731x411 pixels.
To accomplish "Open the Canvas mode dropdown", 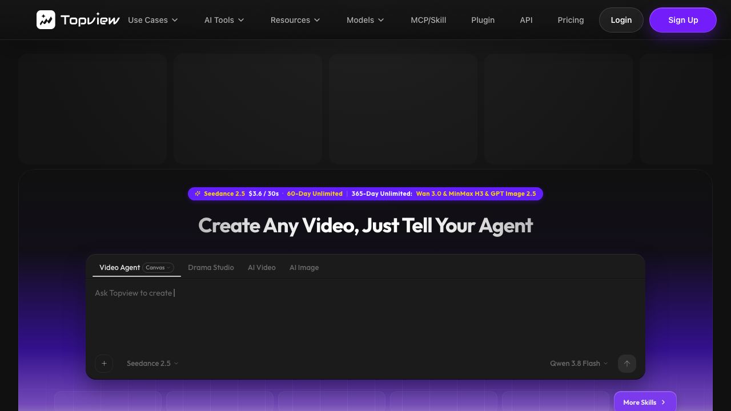I will pos(158,267).
